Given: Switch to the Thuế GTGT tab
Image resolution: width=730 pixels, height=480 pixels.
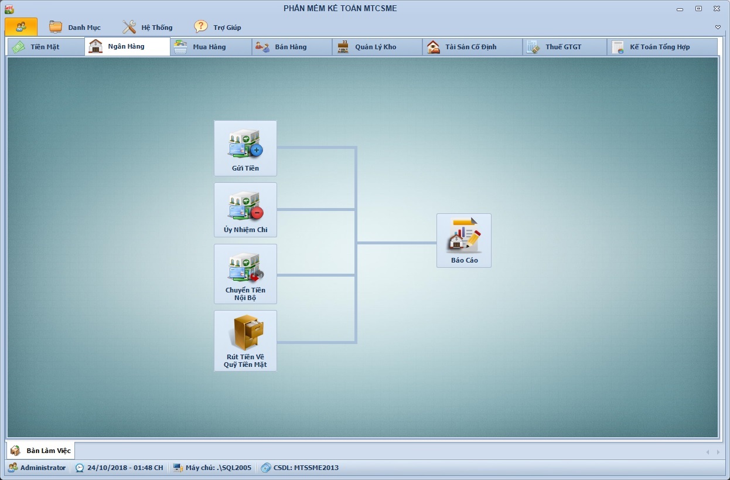Looking at the screenshot, I should [563, 47].
